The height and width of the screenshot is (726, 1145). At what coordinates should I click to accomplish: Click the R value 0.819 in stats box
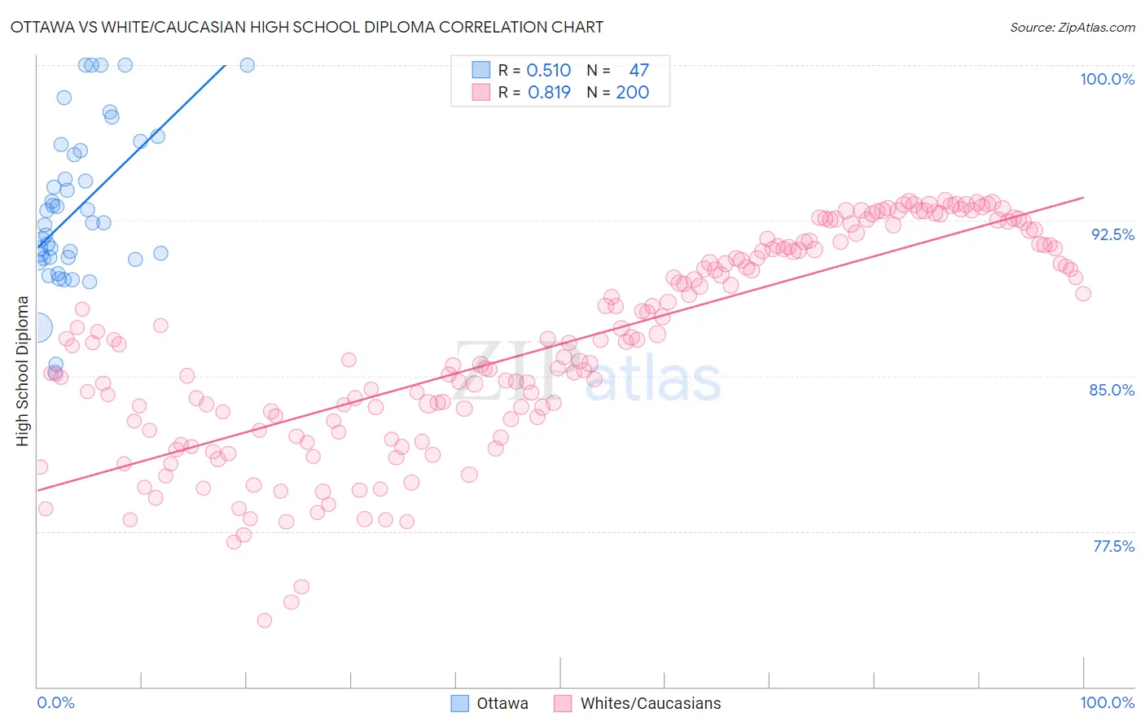click(549, 92)
